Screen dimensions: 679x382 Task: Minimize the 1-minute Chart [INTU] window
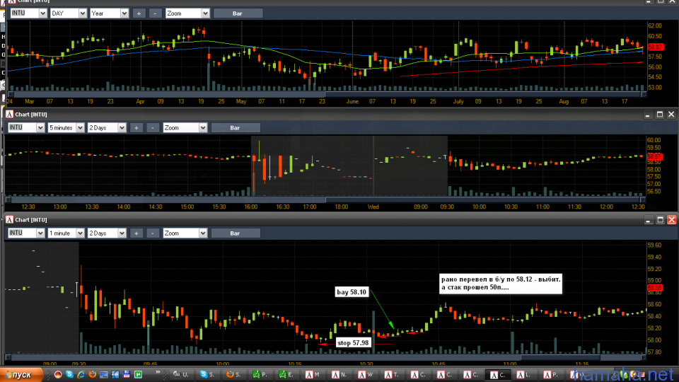[649, 220]
